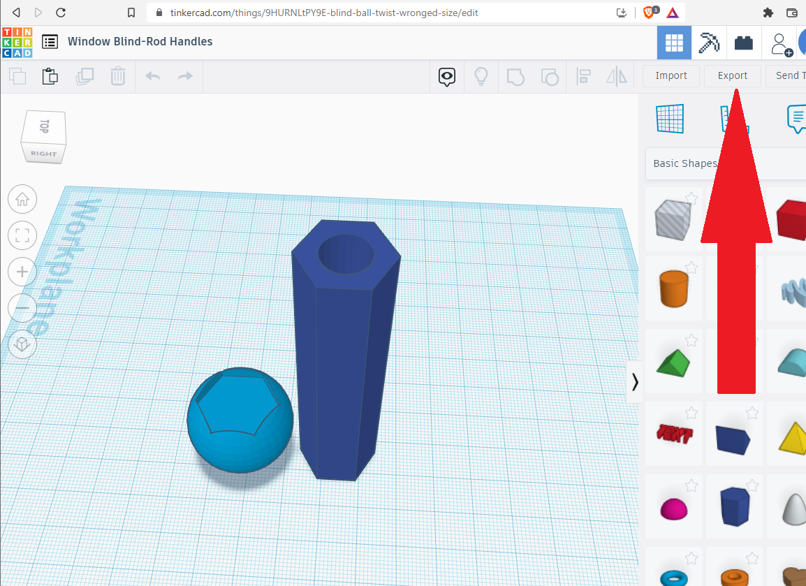The image size is (806, 586).
Task: Select the blue Polygon shape
Action: pyautogui.click(x=735, y=506)
